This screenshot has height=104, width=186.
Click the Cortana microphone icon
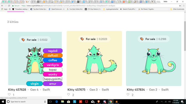(45, 102)
